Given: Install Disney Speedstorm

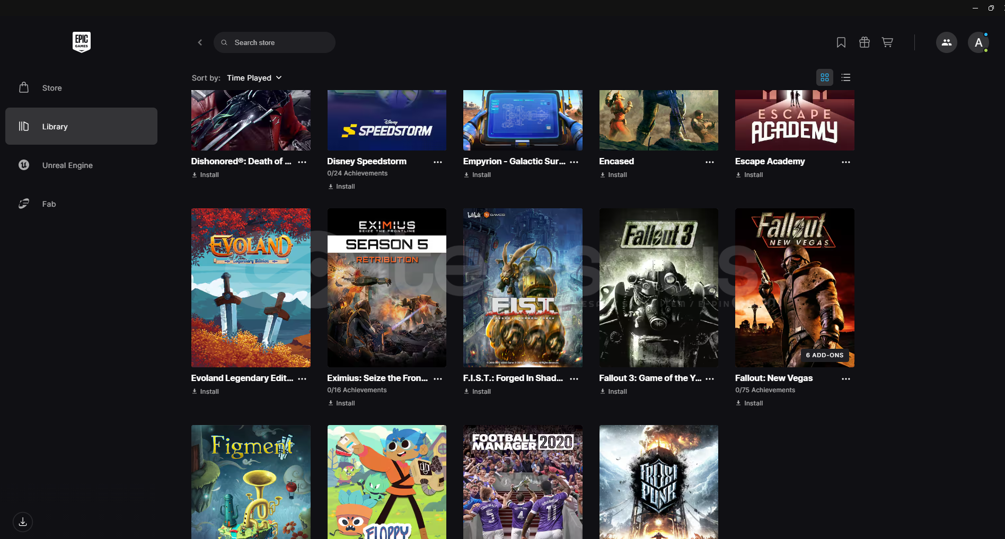Looking at the screenshot, I should coord(341,187).
